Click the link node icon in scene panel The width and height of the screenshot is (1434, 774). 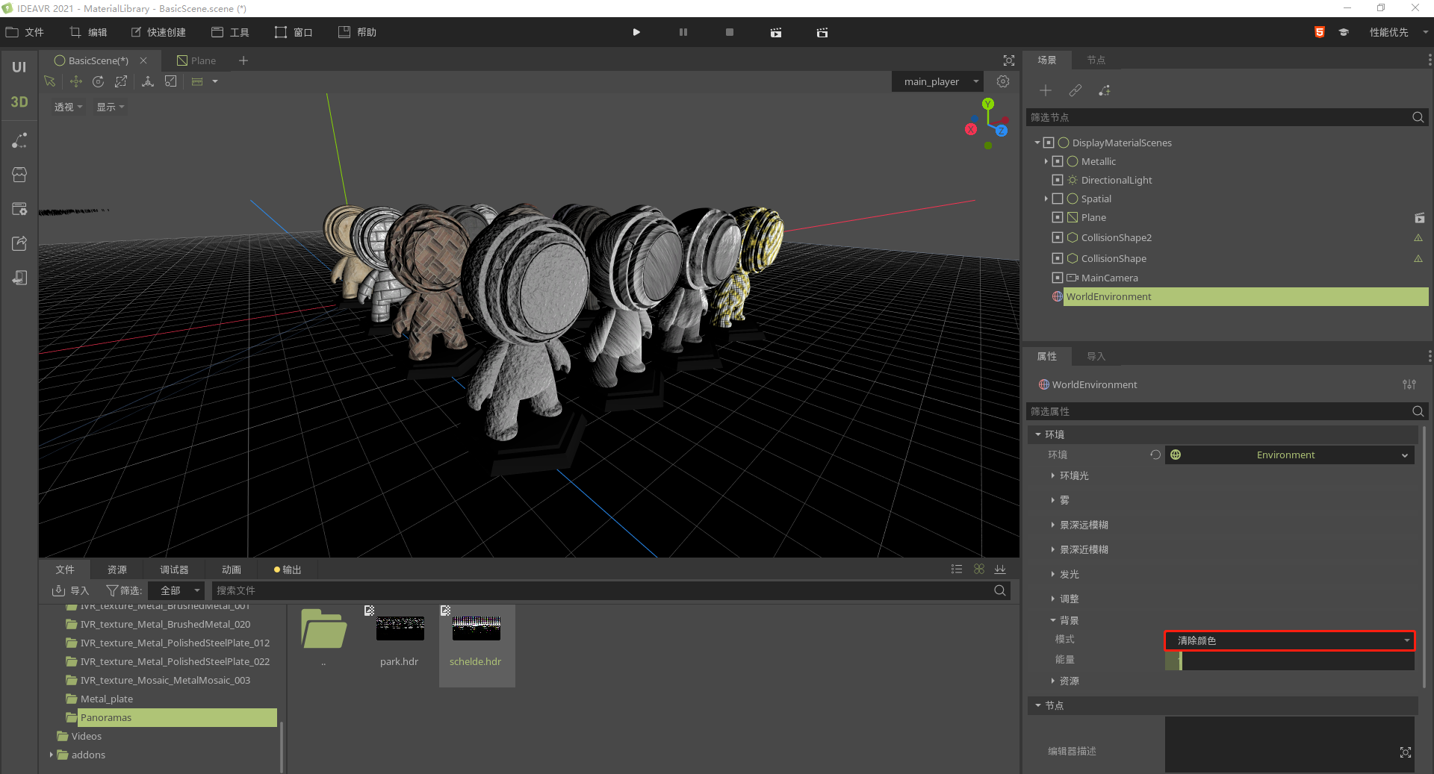coord(1075,90)
